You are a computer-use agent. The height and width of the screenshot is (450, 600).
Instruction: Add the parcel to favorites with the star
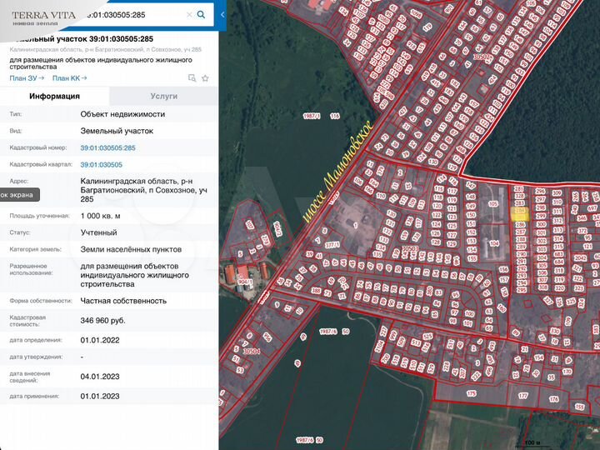click(x=205, y=78)
